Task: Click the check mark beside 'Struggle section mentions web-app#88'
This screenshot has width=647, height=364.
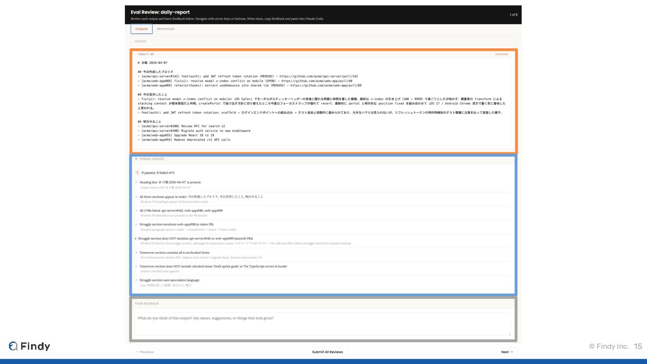Action: (x=136, y=224)
